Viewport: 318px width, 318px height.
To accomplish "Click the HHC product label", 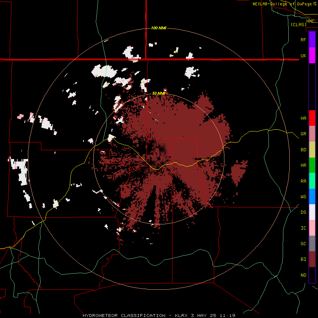I will pos(310,21).
